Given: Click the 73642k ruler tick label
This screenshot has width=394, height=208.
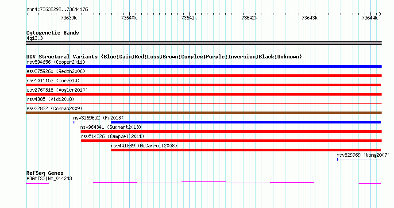Looking at the screenshot, I should pos(249,18).
